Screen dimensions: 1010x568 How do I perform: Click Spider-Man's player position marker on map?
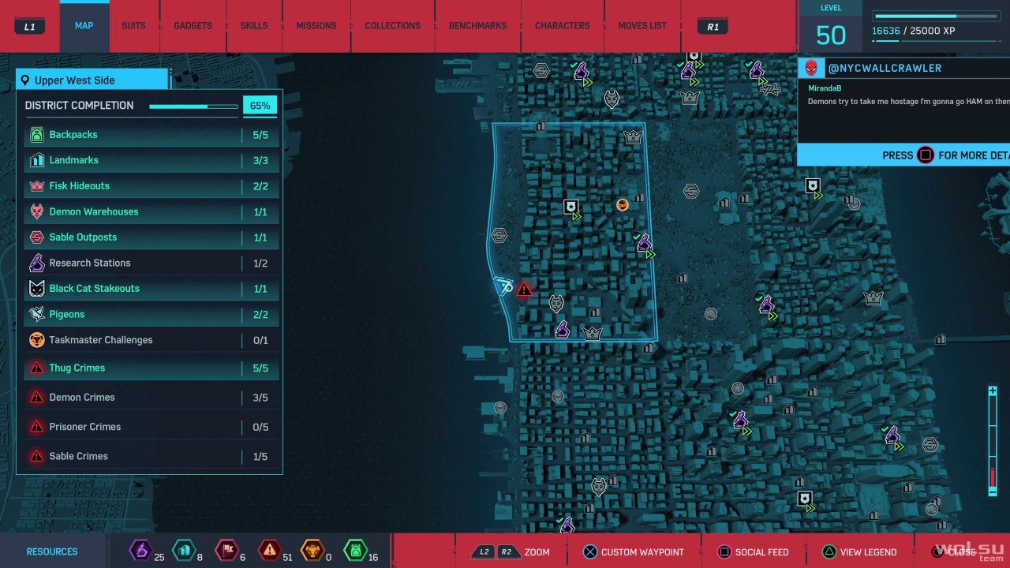(504, 285)
